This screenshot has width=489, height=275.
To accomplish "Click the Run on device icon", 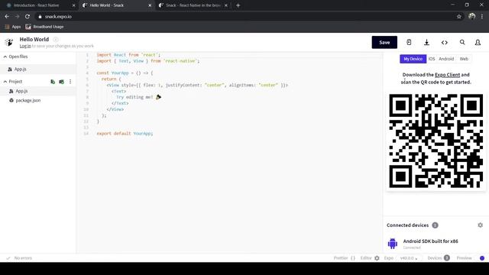I will (x=409, y=43).
